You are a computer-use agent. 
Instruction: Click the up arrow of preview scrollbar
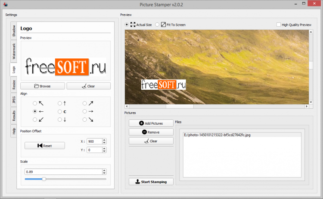(x=311, y=32)
